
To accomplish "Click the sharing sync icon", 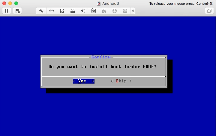I will click(125, 11).
